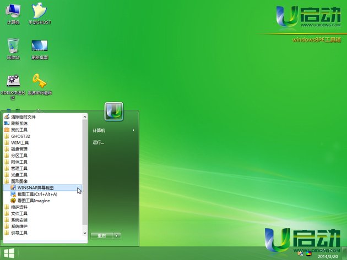Viewport: 347px width, 260px height.
Task: Expand the 计算机 submenu arrow
Action: (x=133, y=130)
